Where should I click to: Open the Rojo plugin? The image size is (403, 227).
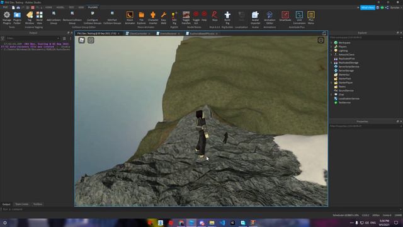pos(215,16)
